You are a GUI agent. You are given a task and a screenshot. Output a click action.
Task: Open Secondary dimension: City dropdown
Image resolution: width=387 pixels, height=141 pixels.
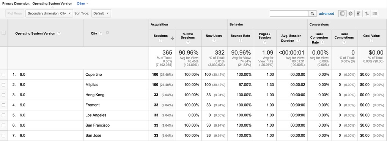[x=49, y=14]
